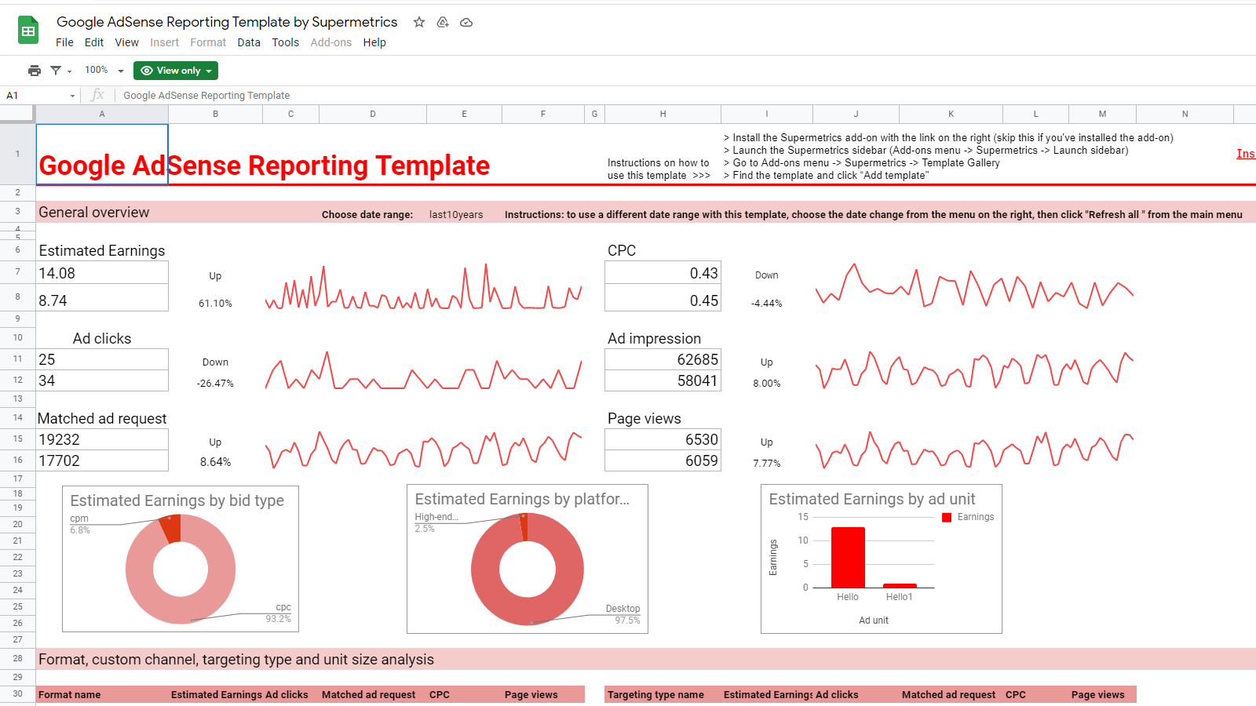Select the Format, custom channel analysis section heading

tap(236, 660)
